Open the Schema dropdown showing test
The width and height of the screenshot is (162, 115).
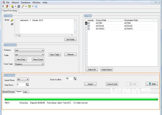click(x=29, y=50)
